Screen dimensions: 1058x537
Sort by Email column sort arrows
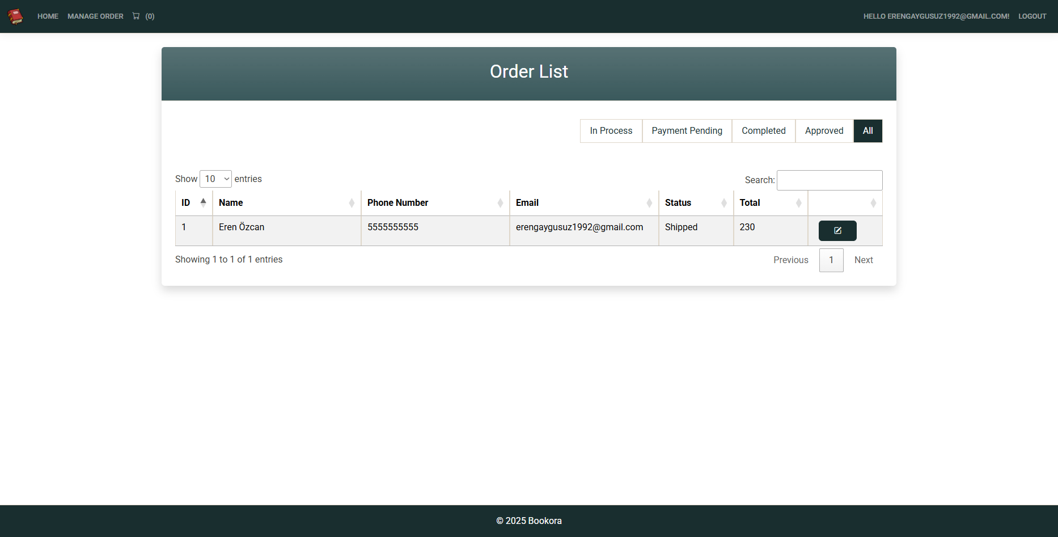[649, 203]
